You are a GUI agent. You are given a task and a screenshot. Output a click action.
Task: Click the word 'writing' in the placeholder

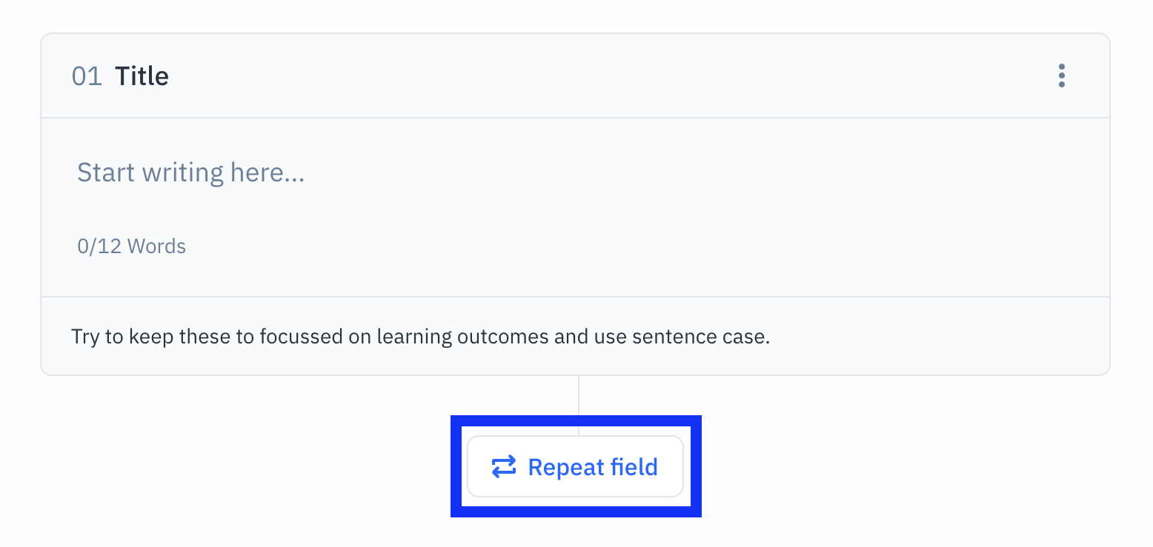183,173
